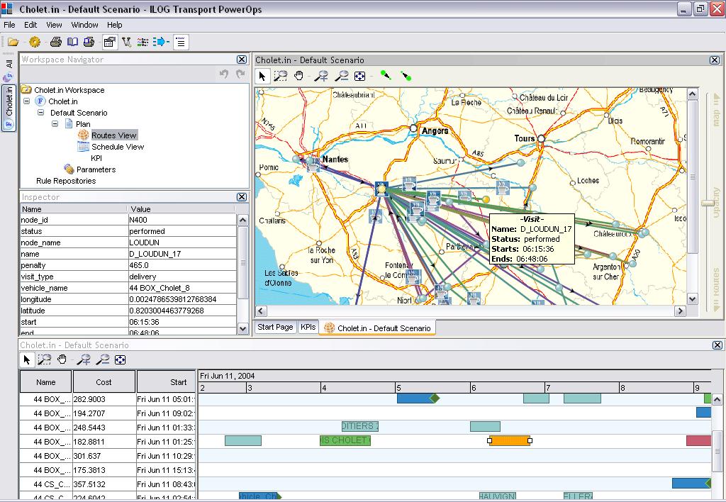Select Parameters in the workspace tree
The width and height of the screenshot is (726, 502).
[96, 169]
